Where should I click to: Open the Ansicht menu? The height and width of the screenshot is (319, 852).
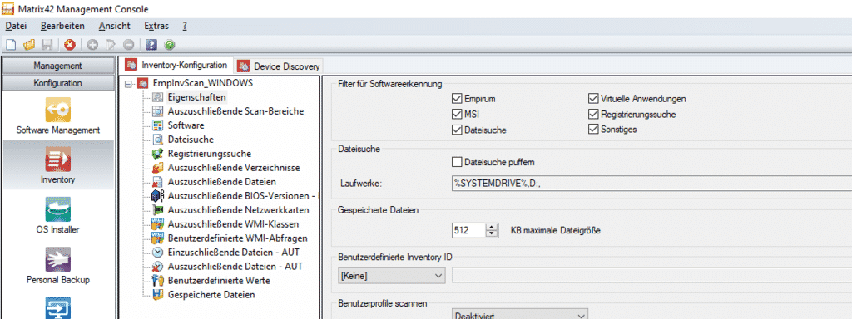click(115, 26)
